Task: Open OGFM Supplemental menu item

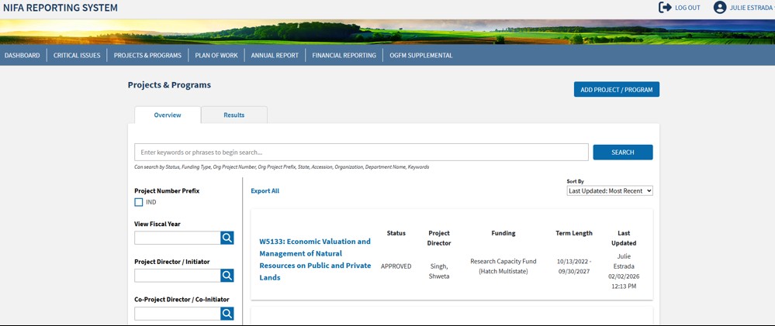Action: (x=420, y=55)
